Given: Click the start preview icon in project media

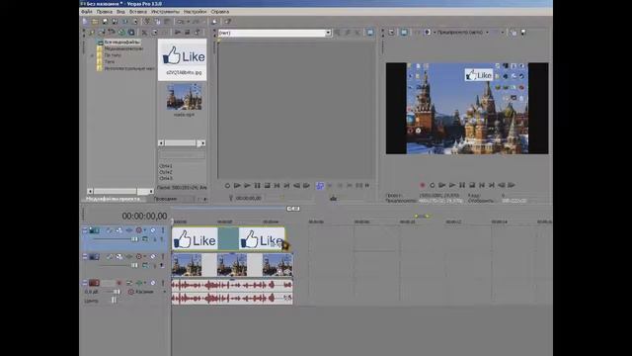Looking at the screenshot, I should click(178, 33).
